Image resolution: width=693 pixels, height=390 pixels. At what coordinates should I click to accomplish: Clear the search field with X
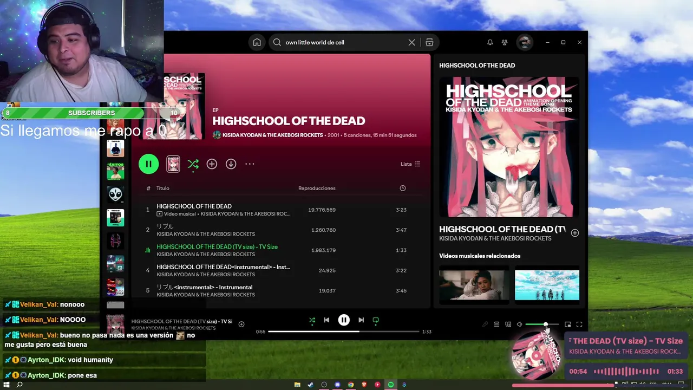[411, 42]
